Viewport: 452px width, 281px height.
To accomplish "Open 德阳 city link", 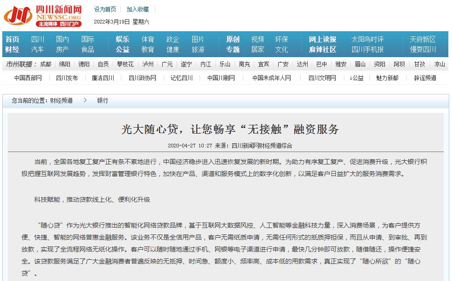I will tap(84, 64).
